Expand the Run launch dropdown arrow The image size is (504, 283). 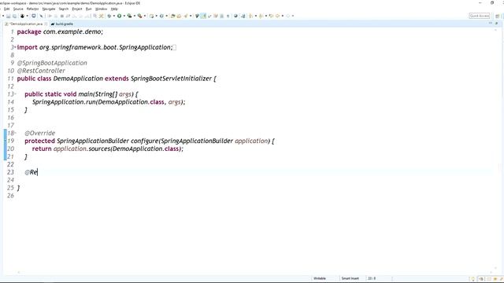pos(124,16)
